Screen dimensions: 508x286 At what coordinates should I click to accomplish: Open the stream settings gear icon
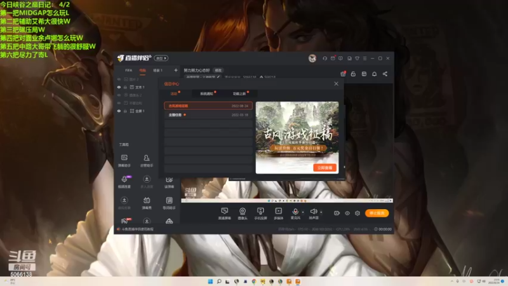click(x=358, y=213)
